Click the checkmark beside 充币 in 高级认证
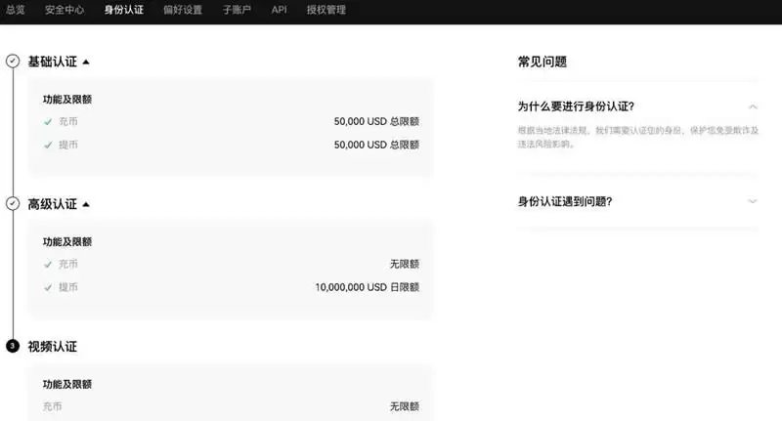Viewport: 782px width, 421px height. [48, 265]
